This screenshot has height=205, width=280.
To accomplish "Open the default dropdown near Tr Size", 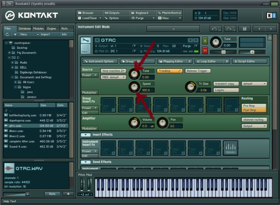I will [254, 84].
